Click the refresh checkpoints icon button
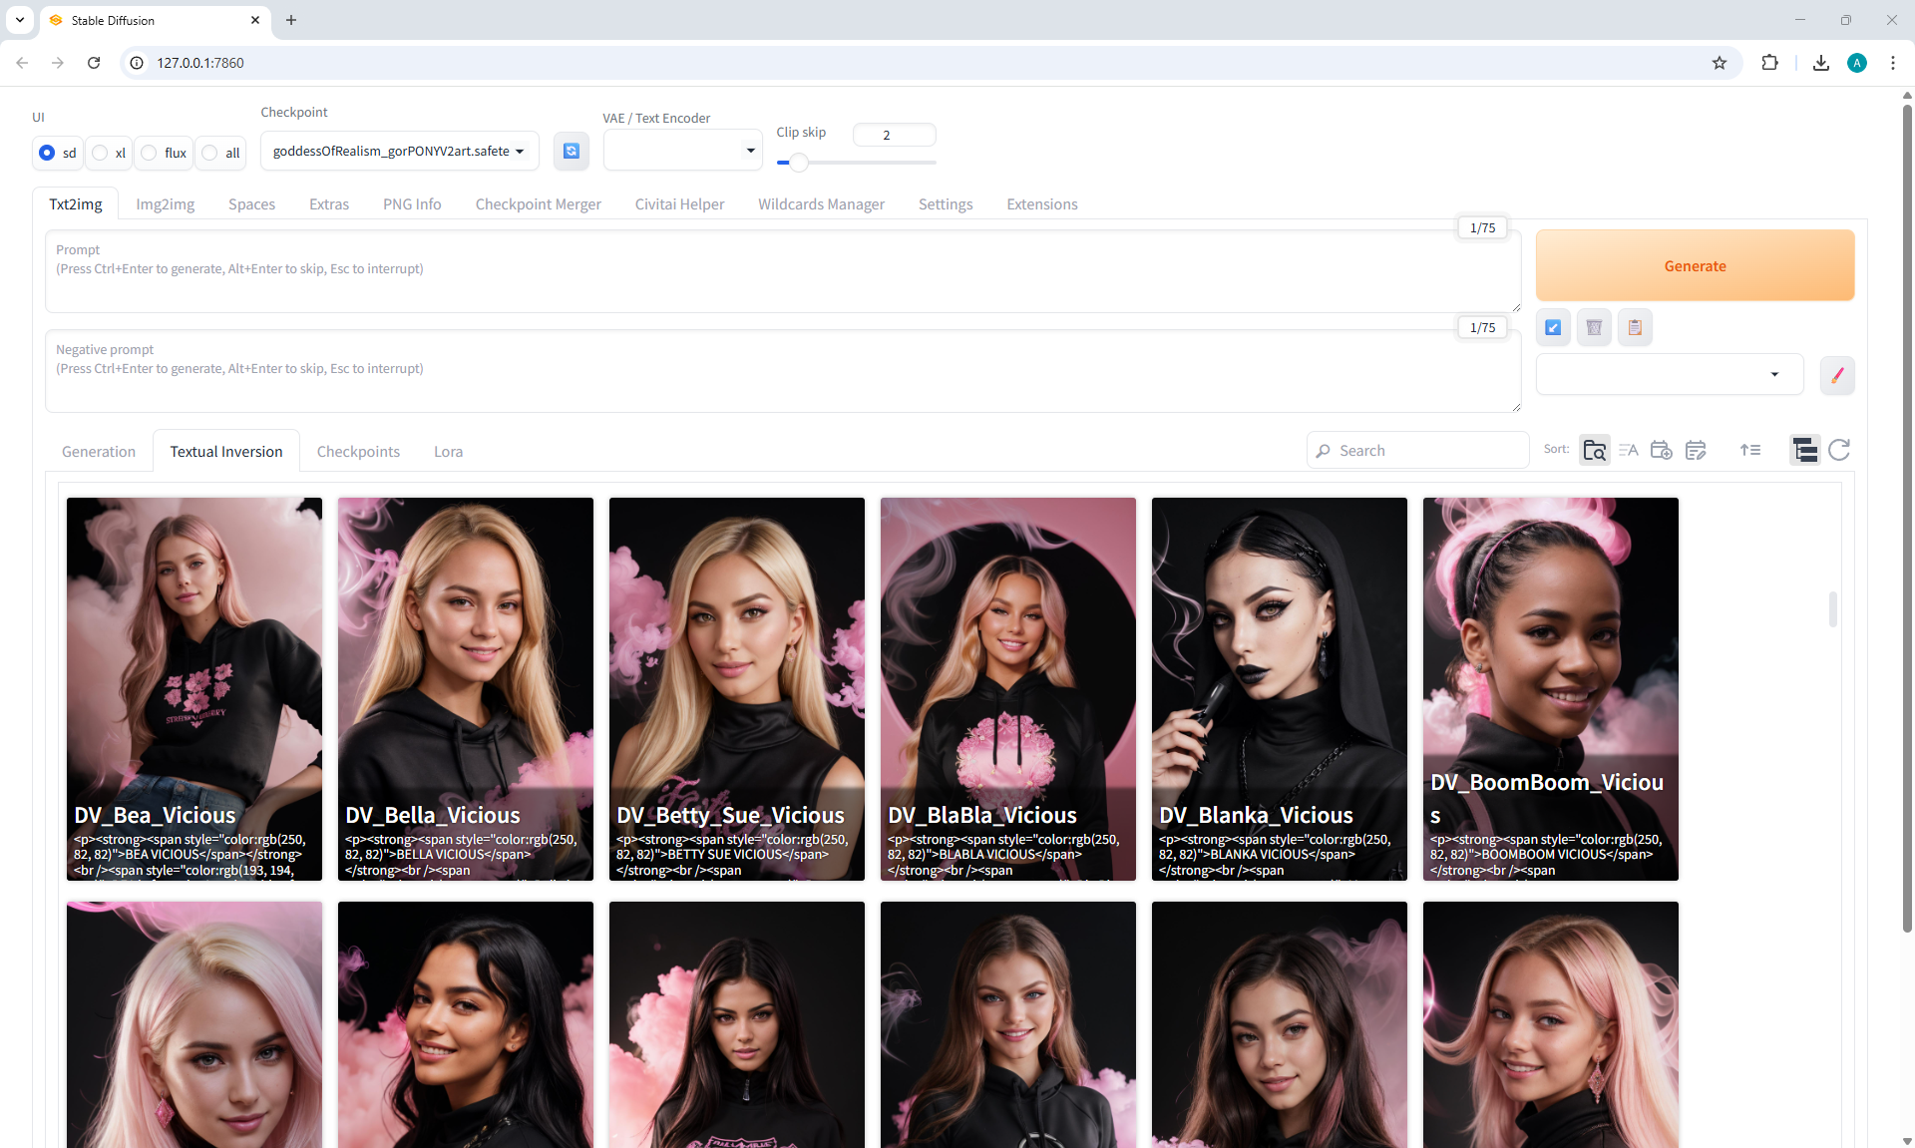Screen dimensions: 1915x1148 [571, 151]
